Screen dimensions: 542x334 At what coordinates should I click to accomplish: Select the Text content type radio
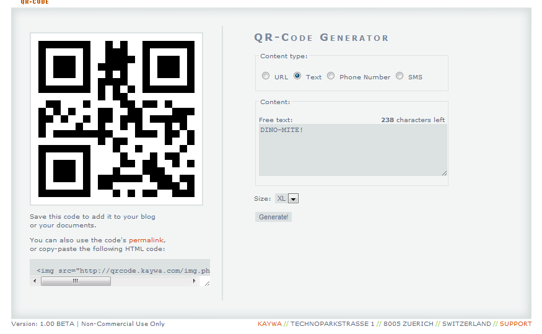(297, 76)
